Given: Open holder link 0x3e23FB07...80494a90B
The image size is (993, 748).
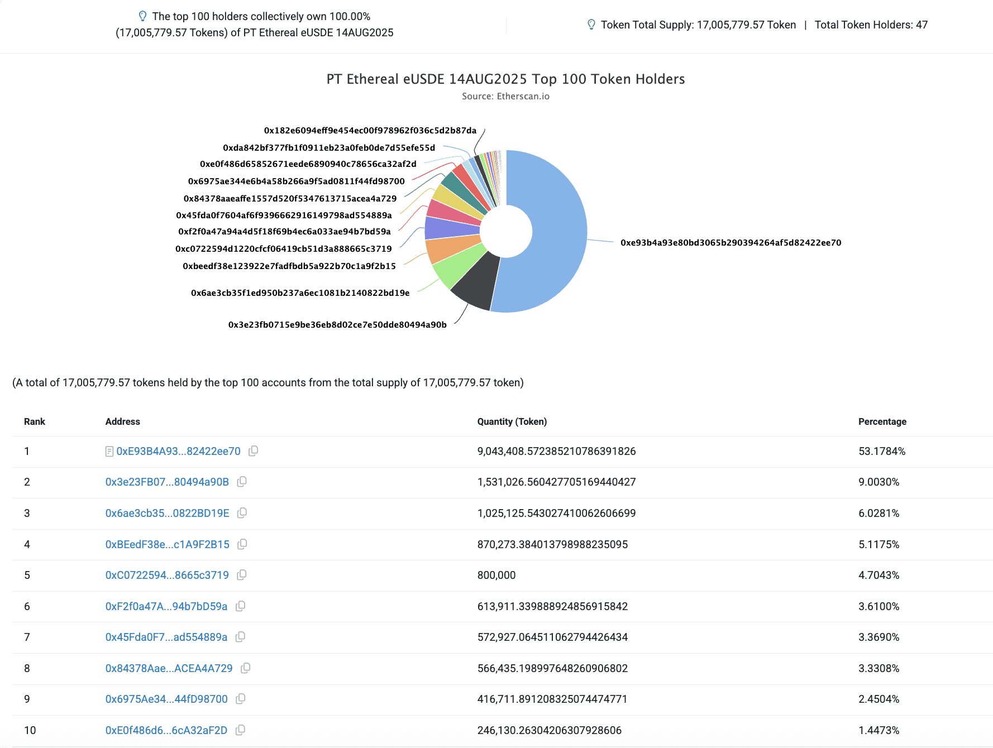Looking at the screenshot, I should click(167, 482).
